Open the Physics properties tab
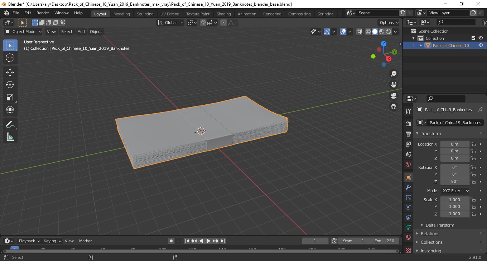 [408, 207]
